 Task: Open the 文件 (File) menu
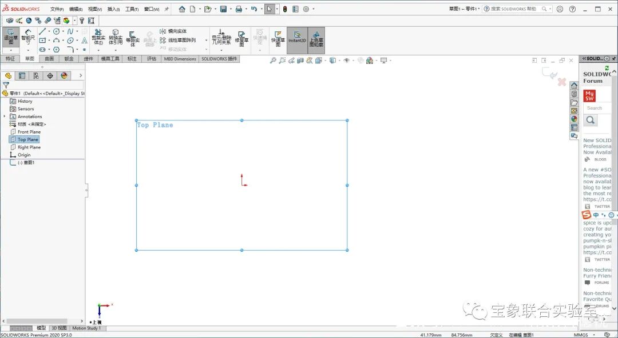point(57,9)
